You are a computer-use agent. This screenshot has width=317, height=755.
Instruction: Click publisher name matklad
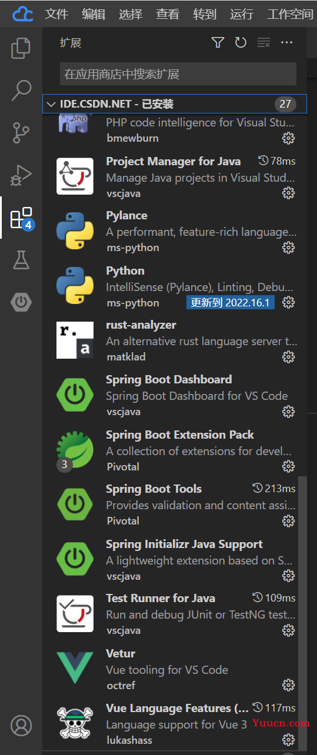126,357
